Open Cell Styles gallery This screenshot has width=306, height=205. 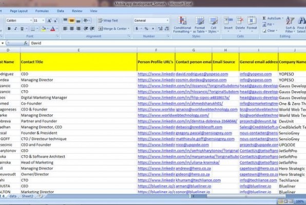pyautogui.click(x=213, y=25)
